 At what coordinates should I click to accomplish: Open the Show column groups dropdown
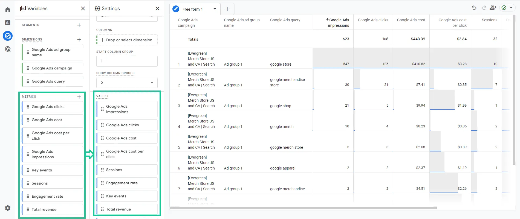127,82
